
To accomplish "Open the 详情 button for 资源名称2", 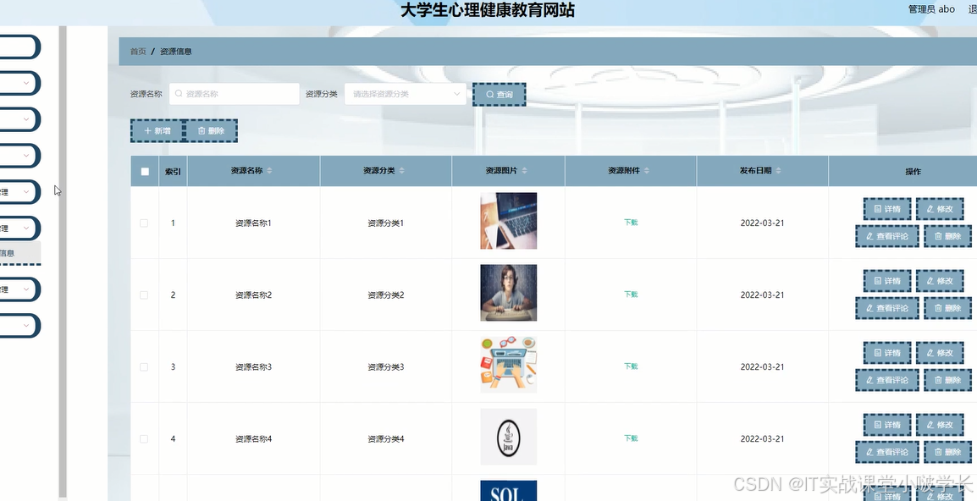I will (887, 281).
